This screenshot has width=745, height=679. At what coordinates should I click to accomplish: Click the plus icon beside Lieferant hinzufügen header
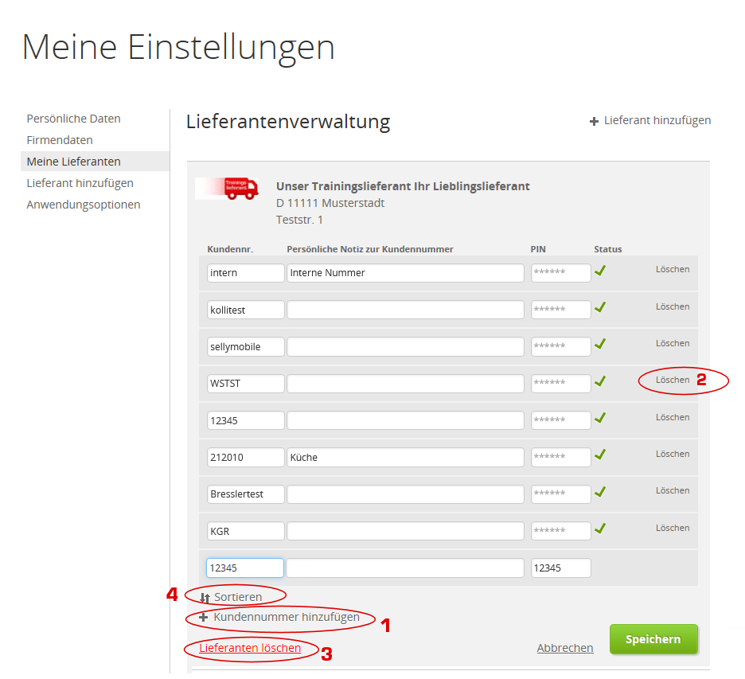click(594, 122)
